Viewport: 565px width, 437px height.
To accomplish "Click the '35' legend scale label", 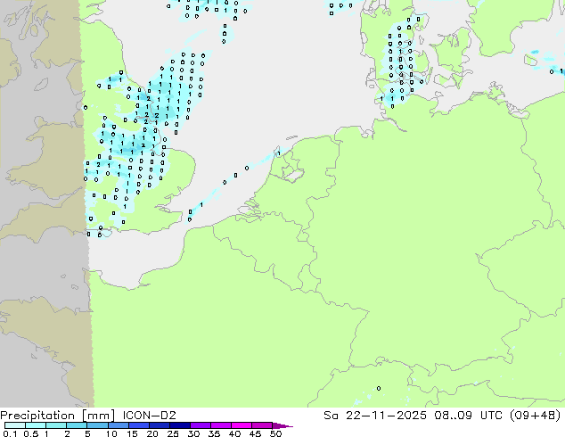I will [x=214, y=433].
